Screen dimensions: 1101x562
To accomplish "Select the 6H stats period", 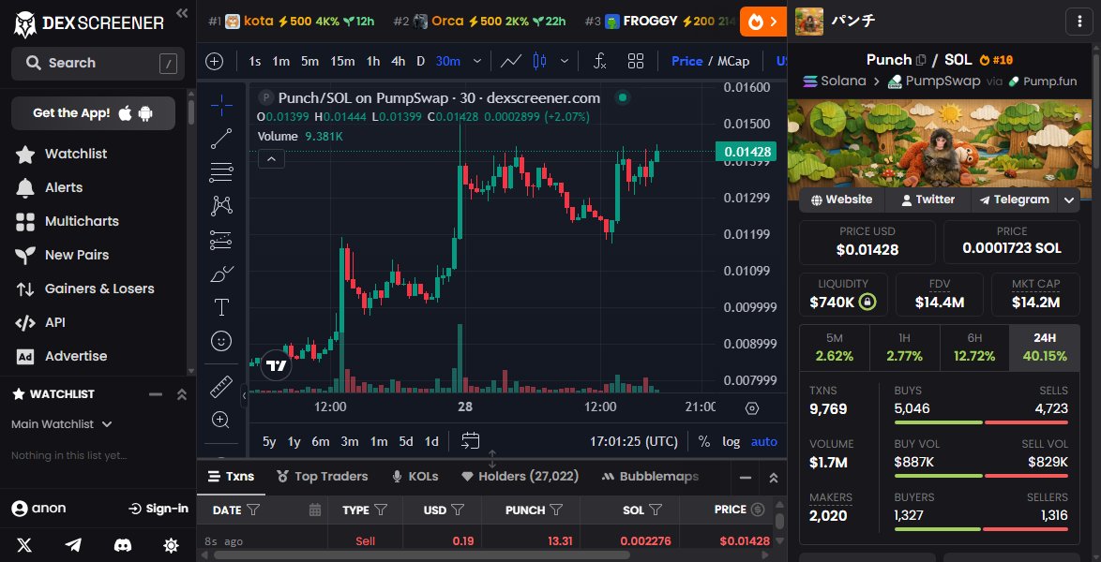I will (973, 348).
